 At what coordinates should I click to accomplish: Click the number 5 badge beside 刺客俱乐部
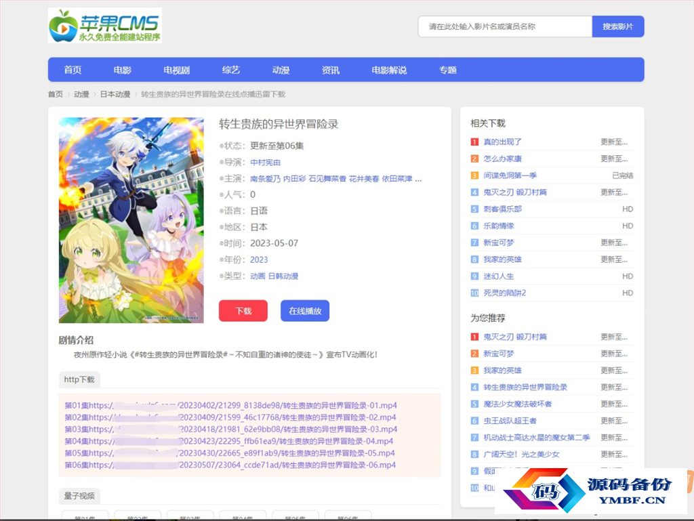[x=474, y=209]
